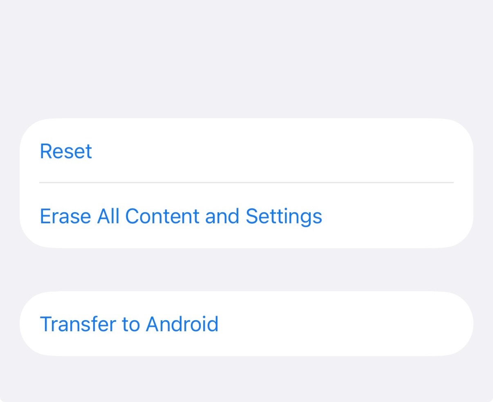The image size is (493, 402).
Task: Select Erase All Content and Settings
Action: coord(181,216)
